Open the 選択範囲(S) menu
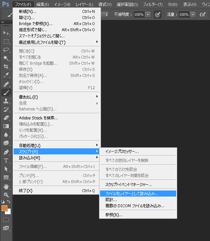This screenshot has width=210, height=241. (127, 5)
